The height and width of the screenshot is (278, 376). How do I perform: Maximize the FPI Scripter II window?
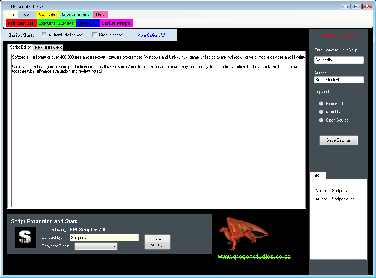356,6
